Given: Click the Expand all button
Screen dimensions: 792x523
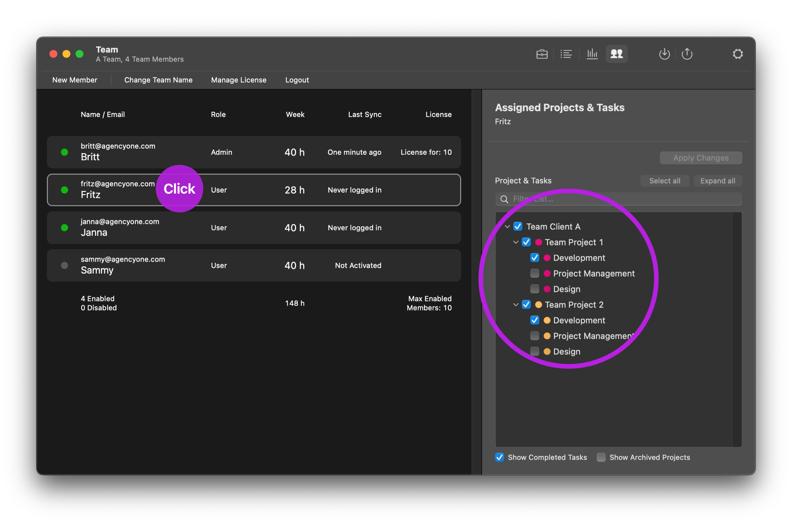Looking at the screenshot, I should coord(717,181).
